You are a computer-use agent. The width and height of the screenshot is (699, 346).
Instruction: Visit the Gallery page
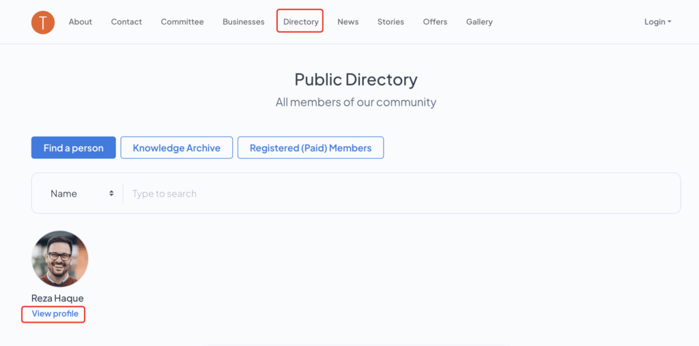[479, 22]
